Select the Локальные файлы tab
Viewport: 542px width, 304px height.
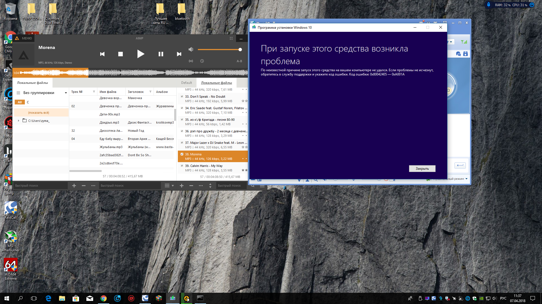coord(216,82)
